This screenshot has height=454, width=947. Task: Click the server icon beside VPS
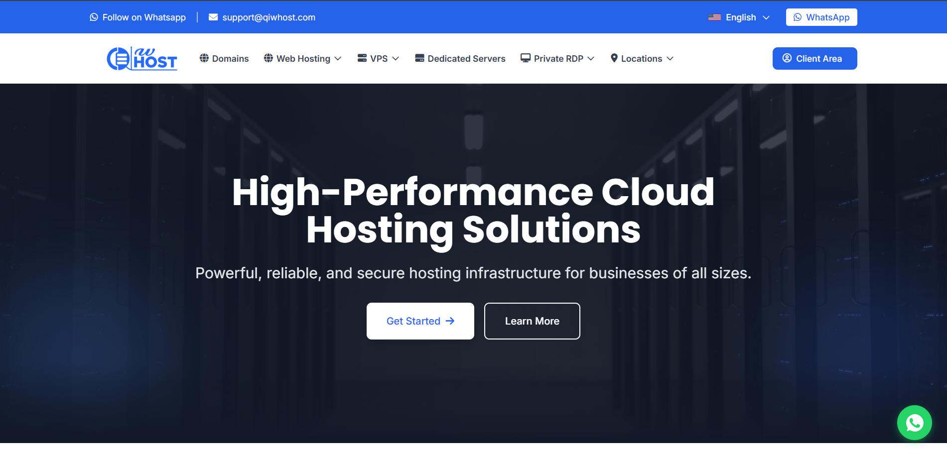tap(362, 58)
